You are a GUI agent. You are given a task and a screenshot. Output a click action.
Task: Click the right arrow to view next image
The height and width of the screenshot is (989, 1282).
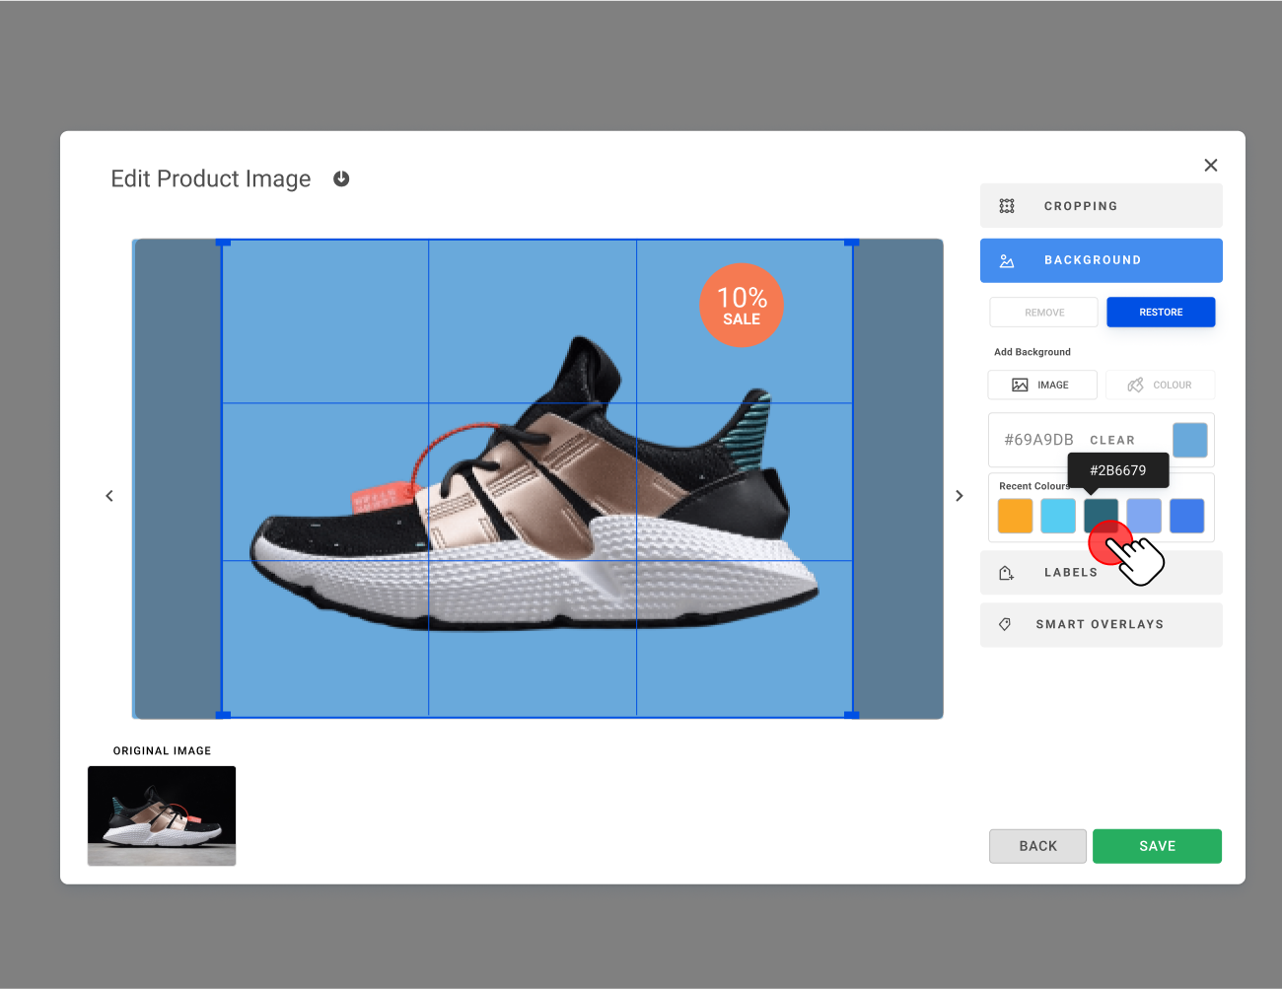[959, 496]
